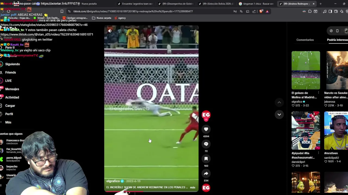Viewport: 348px width, 195px height.
Task: Close the Andrew Redmayne tab
Action: (x=313, y=4)
